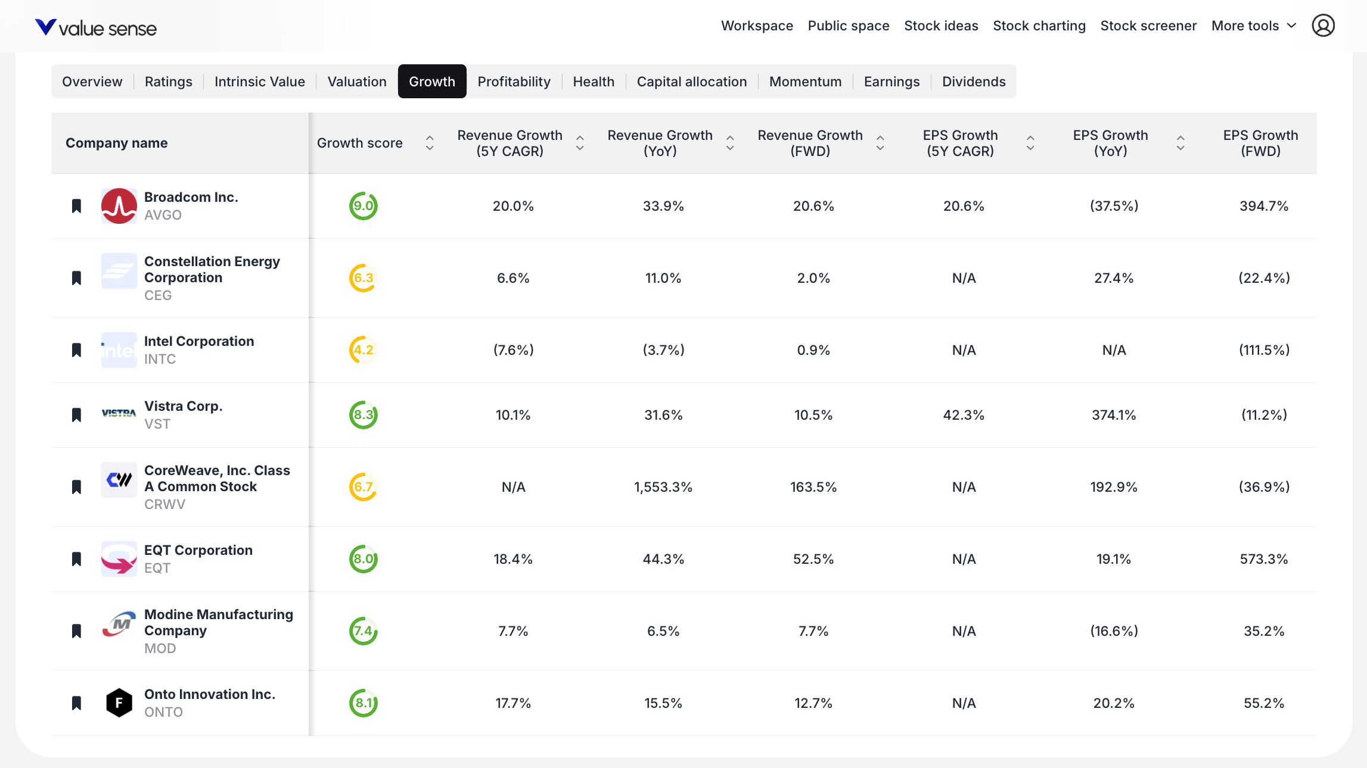Toggle the bookmark for Broadcom Inc.
This screenshot has width=1367, height=768.
76,206
